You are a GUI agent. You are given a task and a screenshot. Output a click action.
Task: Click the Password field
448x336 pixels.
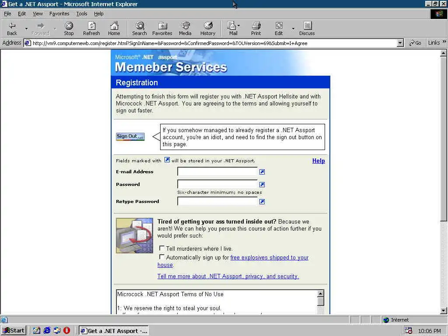tap(217, 184)
